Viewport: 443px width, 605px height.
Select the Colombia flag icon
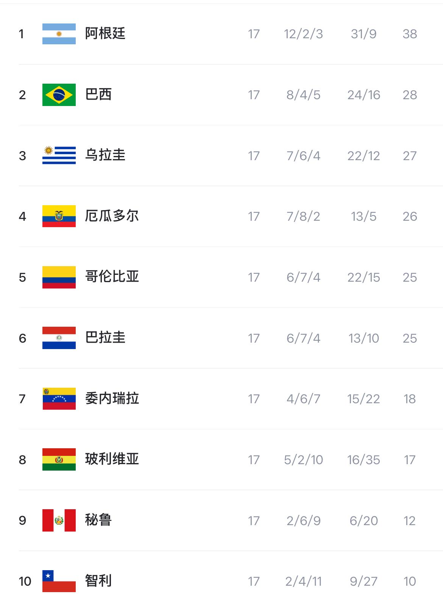[59, 277]
